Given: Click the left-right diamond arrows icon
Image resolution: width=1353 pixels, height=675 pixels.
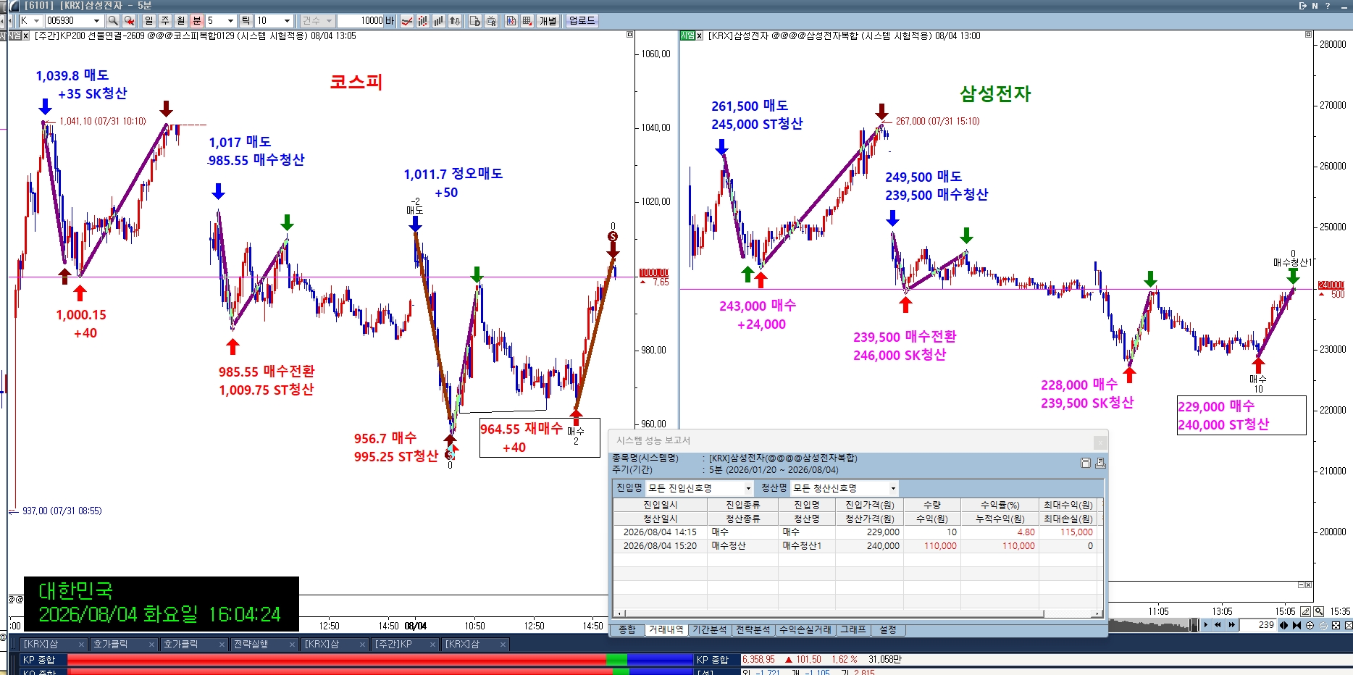Looking at the screenshot, I should click(1284, 625).
